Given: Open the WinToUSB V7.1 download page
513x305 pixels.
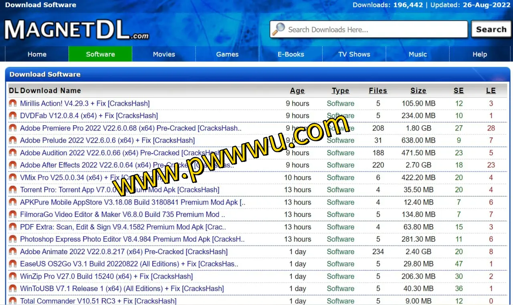Looking at the screenshot, I should click(122, 289).
